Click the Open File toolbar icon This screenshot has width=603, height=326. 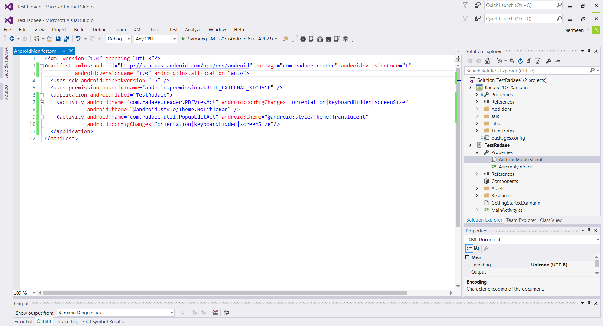coord(49,39)
